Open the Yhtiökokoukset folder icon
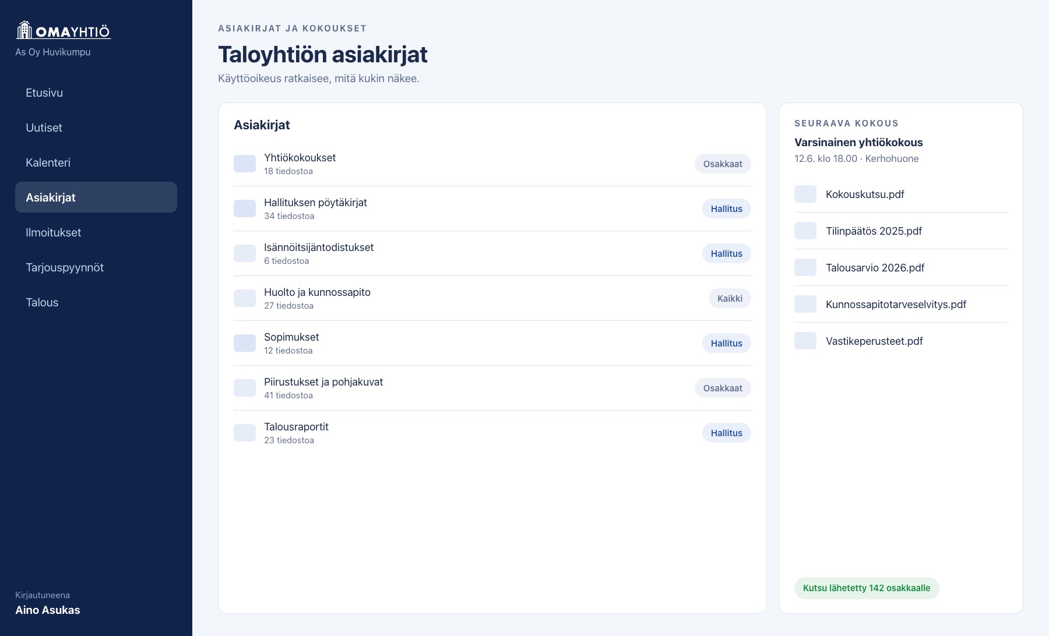 click(245, 164)
